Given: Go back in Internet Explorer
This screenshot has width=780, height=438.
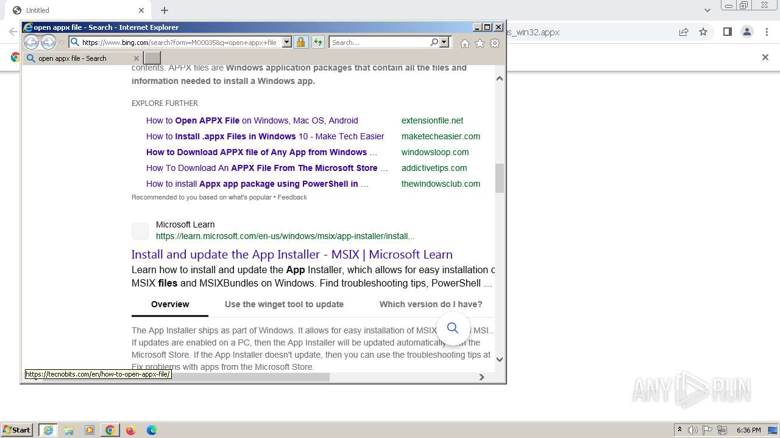Looking at the screenshot, I should pos(31,42).
